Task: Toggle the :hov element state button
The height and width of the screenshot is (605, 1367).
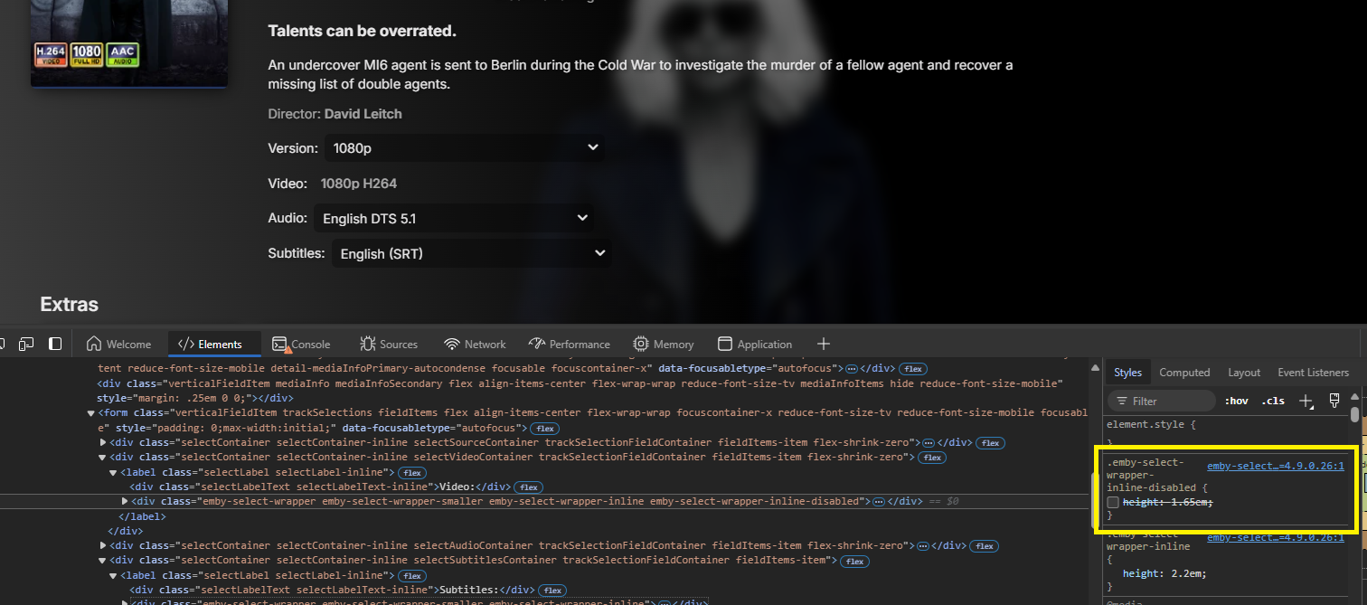Action: point(1236,401)
